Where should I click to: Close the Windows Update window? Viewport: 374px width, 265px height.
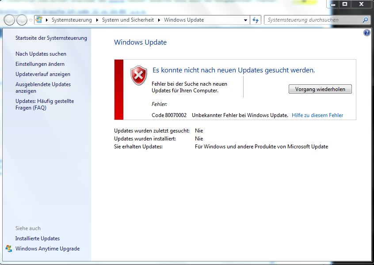tap(361, 4)
